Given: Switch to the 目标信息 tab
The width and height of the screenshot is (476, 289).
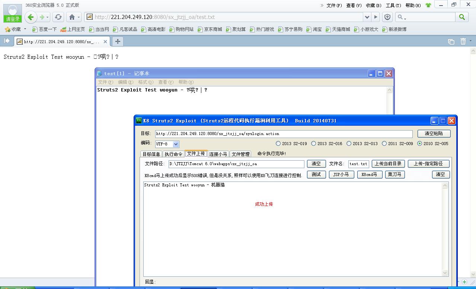Looking at the screenshot, I should point(151,154).
